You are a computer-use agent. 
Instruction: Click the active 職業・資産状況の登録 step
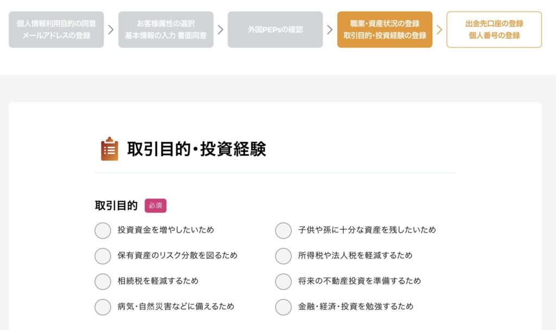(x=384, y=30)
